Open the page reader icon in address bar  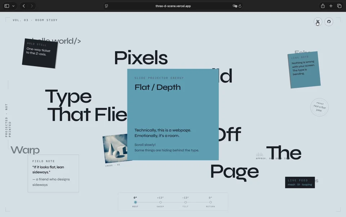pyautogui.click(x=106, y=6)
